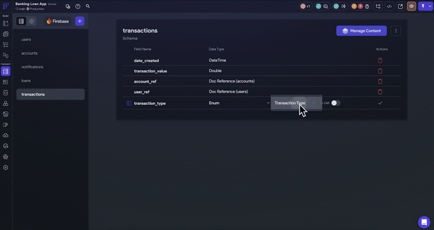Image resolution: width=434 pixels, height=230 pixels.
Task: Click the Manage Content button
Action: point(361,31)
